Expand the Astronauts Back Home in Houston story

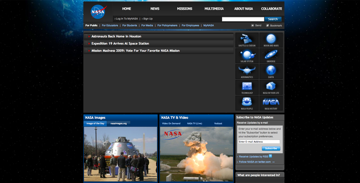click(x=159, y=36)
